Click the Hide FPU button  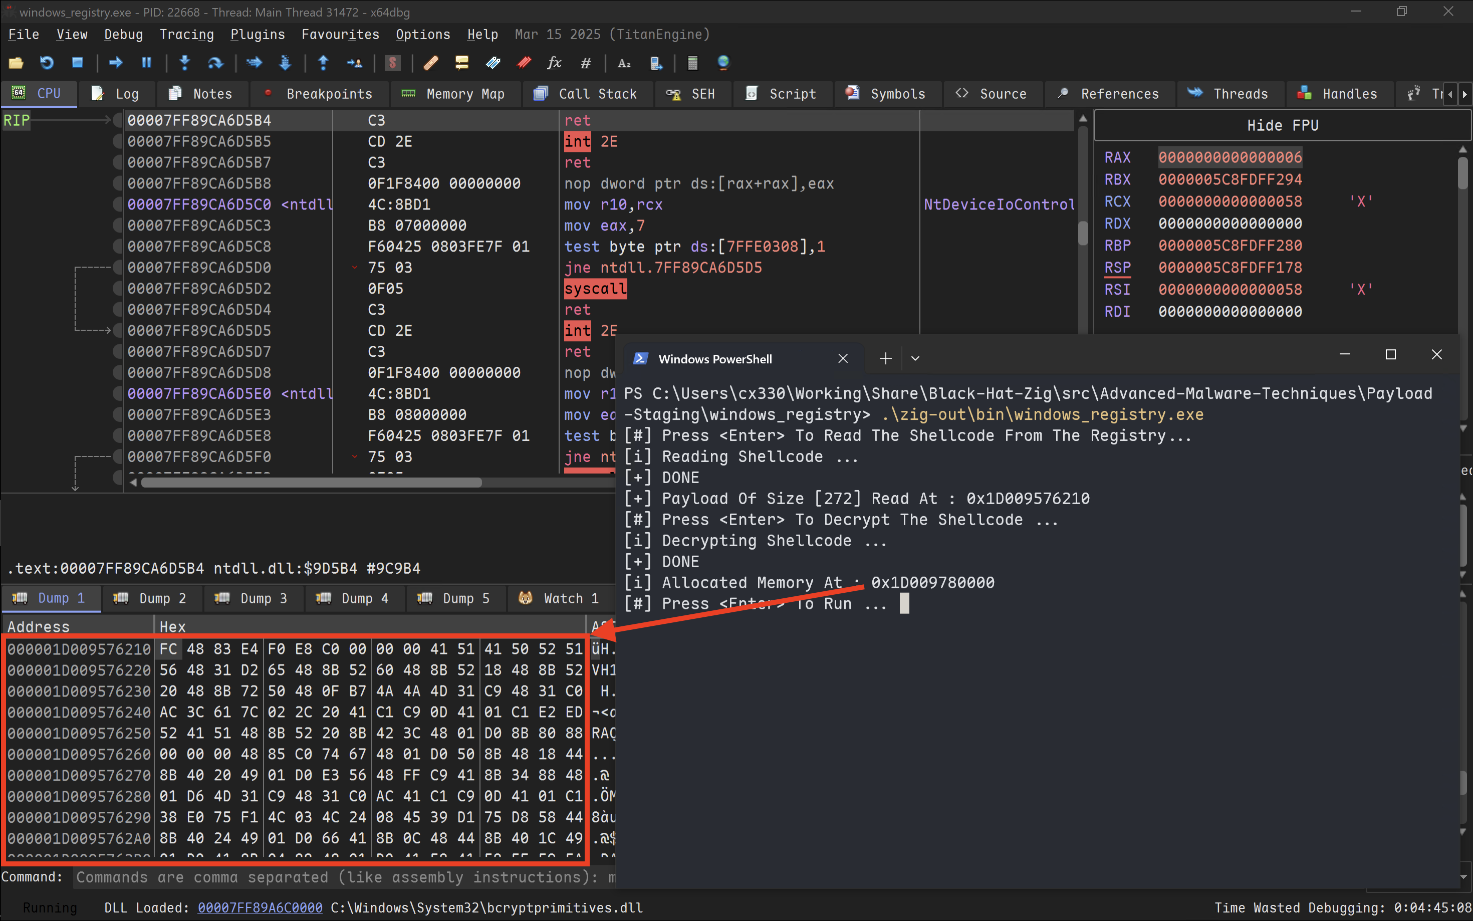click(x=1283, y=125)
